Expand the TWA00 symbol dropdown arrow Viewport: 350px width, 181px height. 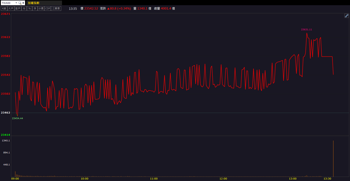[x=16, y=3]
